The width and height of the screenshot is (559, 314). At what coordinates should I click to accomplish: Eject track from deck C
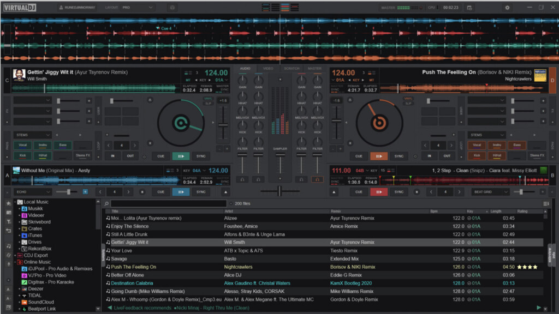click(150, 100)
